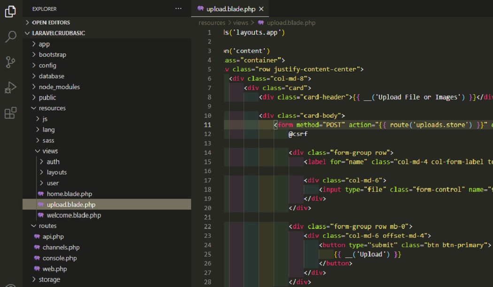Expand the lang folder

[107, 129]
